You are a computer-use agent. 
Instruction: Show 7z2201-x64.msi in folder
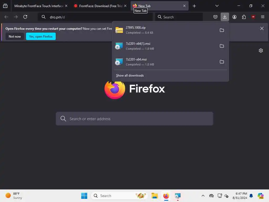click(222, 62)
